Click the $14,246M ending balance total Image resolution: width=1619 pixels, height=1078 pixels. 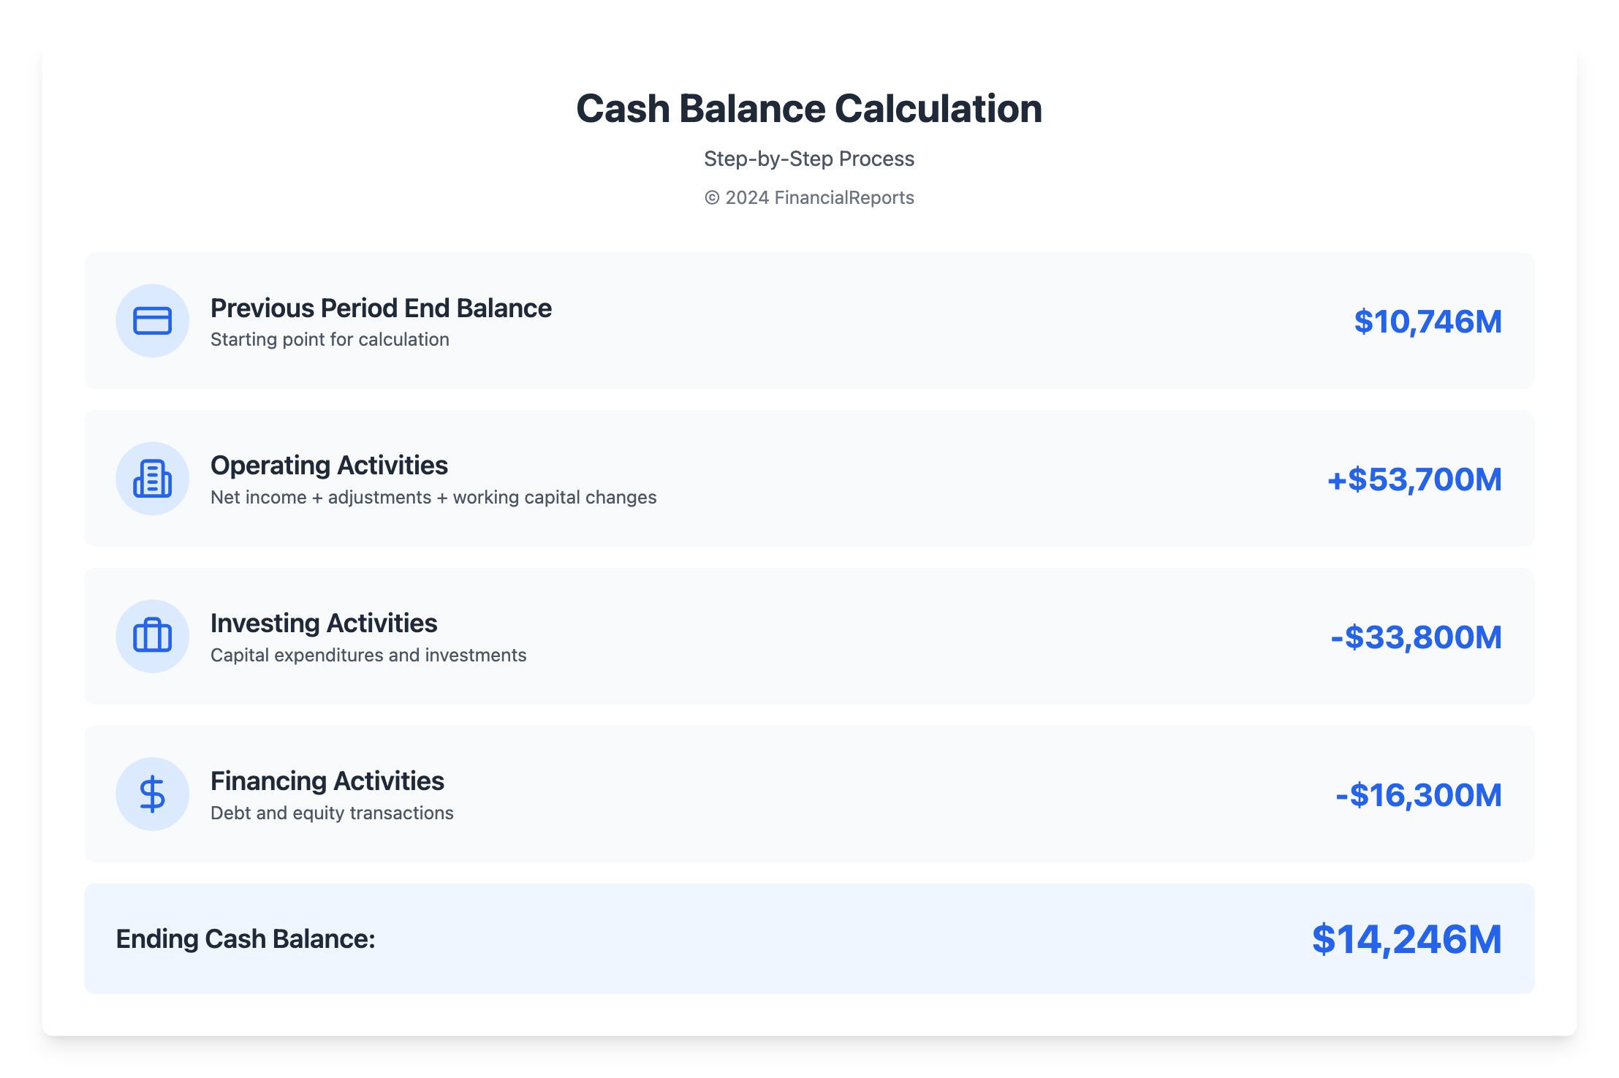click(x=1406, y=939)
